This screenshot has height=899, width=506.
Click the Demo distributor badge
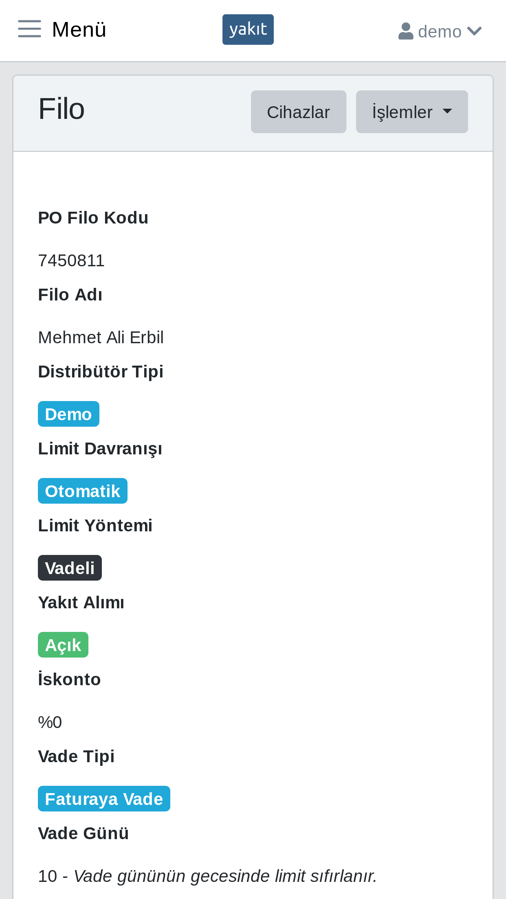click(68, 414)
